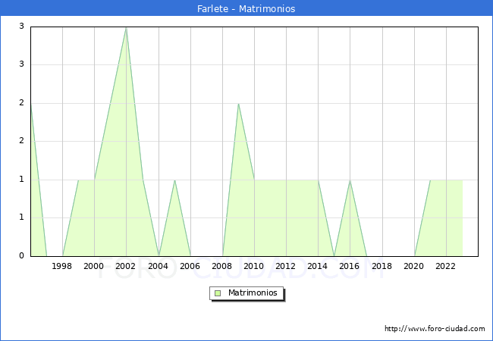493x341 pixels.
Task: Click the 2016 peak data point
Action: (x=350, y=180)
